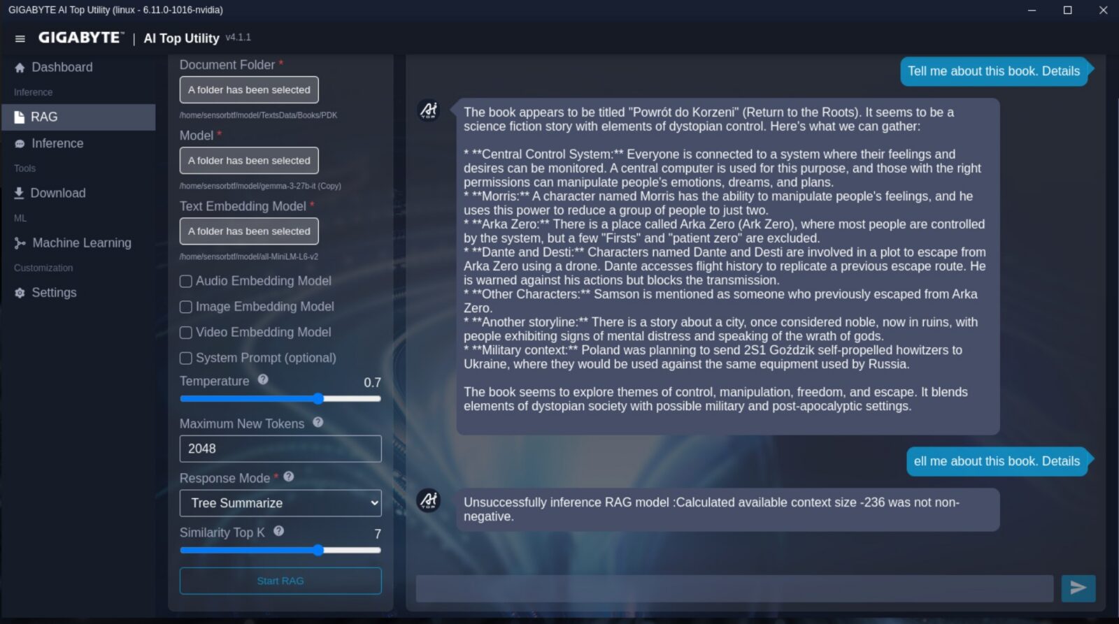Enable the Image Embedding Model checkbox
This screenshot has width=1119, height=624.
186,307
